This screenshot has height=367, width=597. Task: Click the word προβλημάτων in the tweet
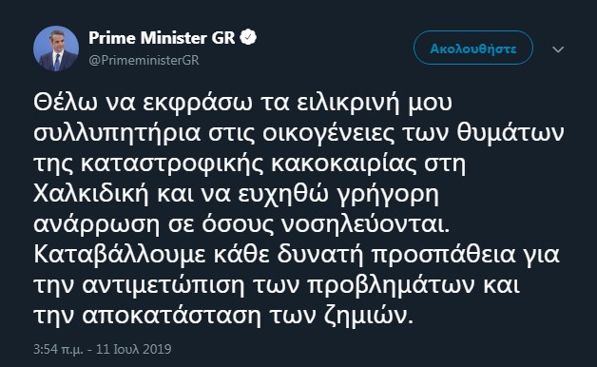392,286
